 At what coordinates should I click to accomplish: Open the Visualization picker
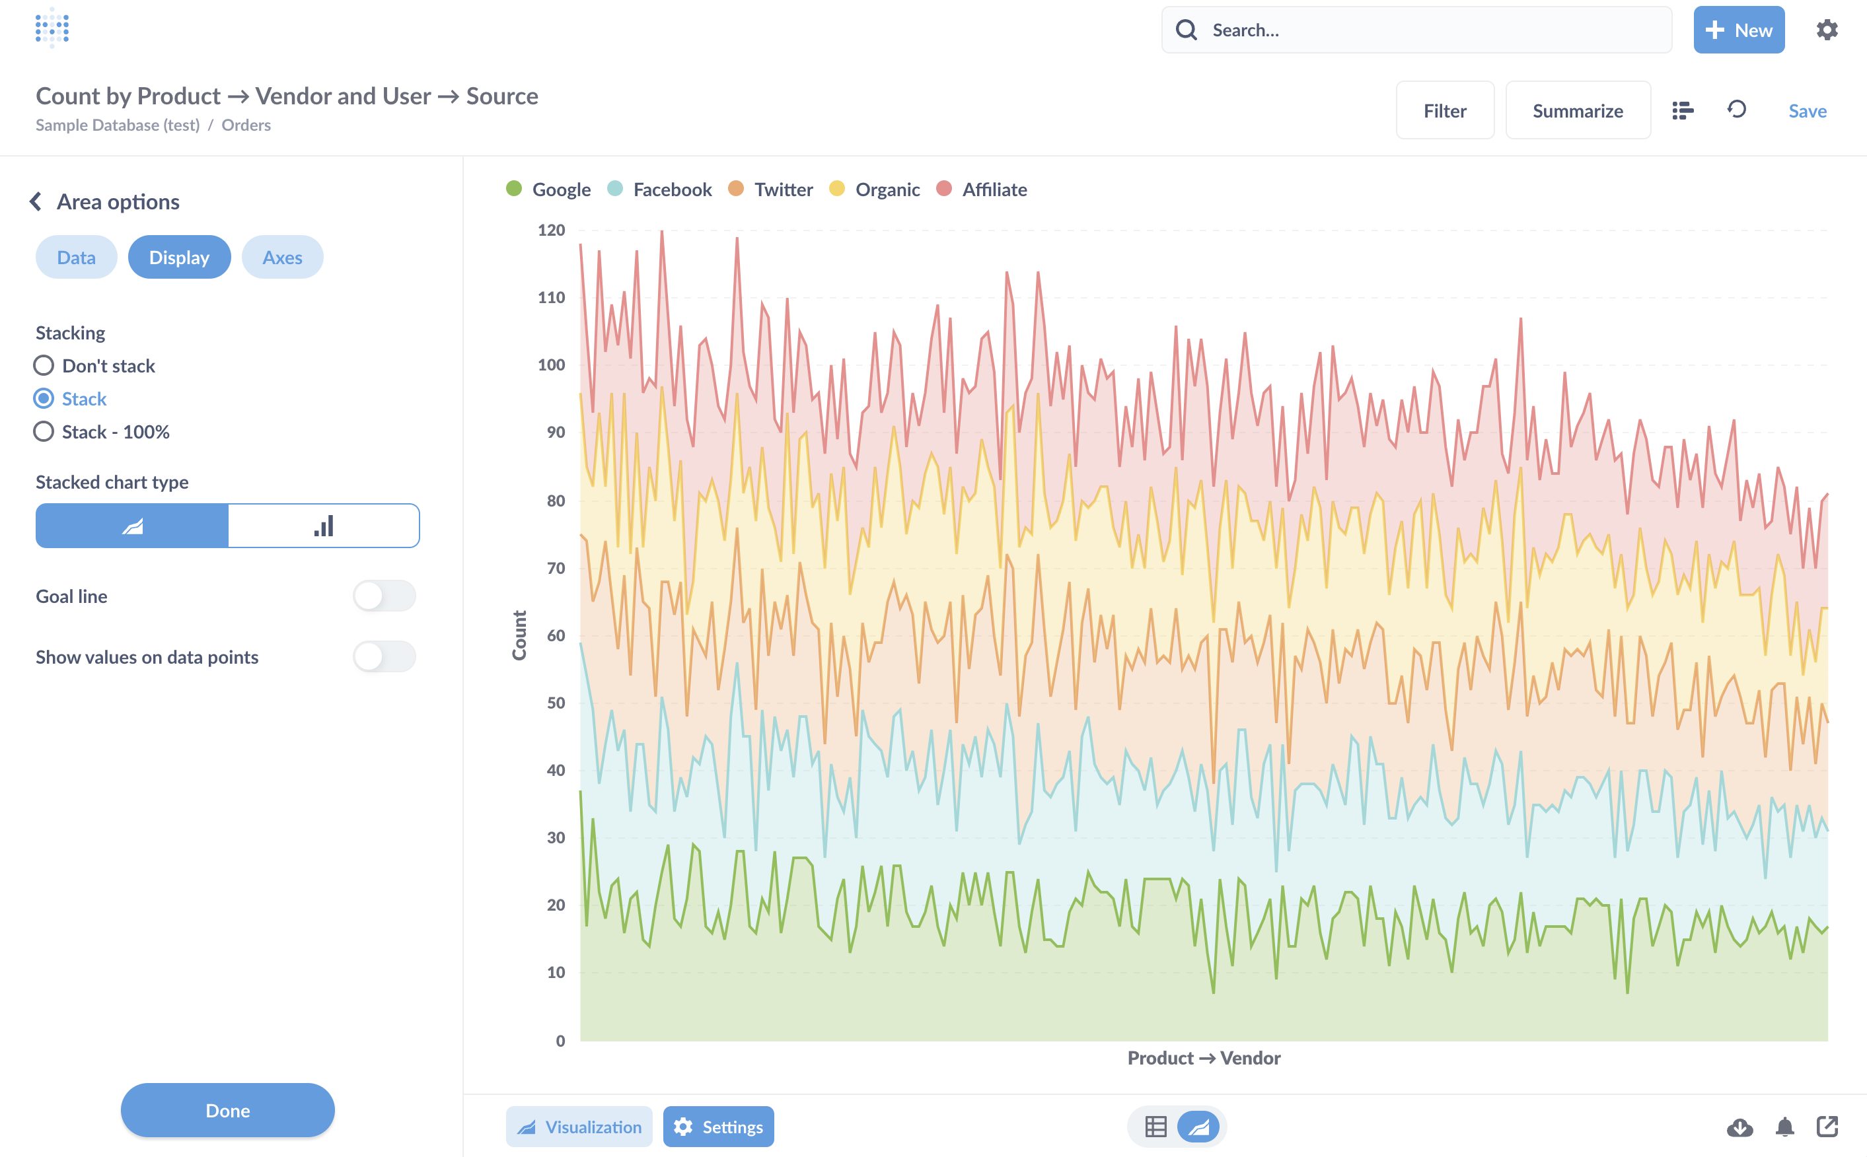[579, 1127]
